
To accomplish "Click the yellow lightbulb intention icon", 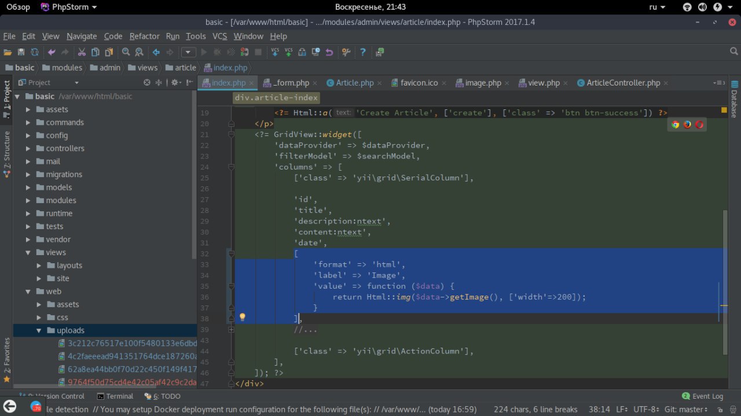I will coord(243,317).
